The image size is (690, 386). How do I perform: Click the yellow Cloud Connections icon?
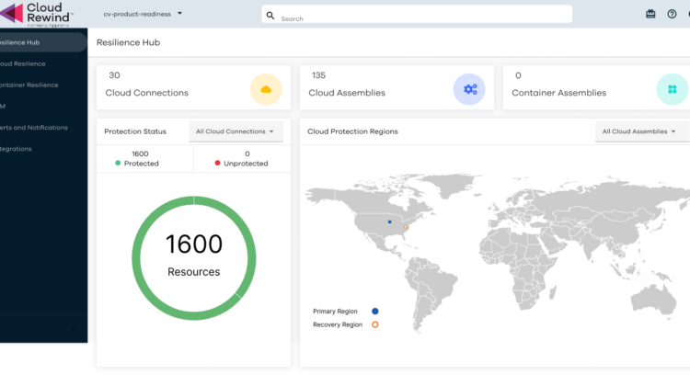(266, 88)
